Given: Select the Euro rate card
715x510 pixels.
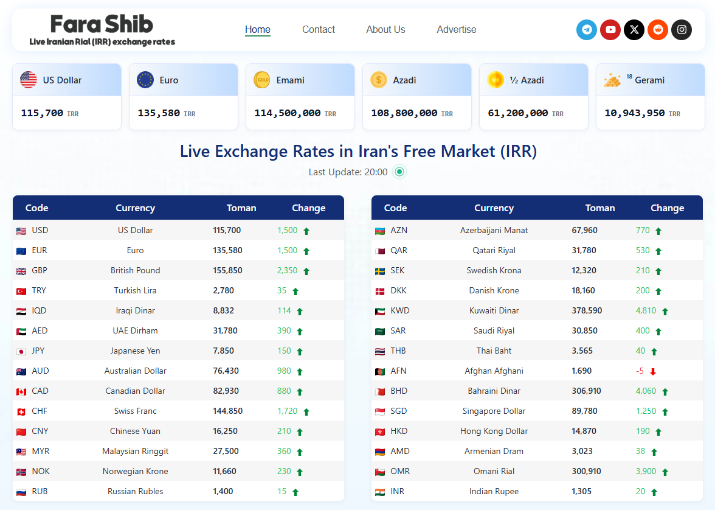Looking at the screenshot, I should pyautogui.click(x=184, y=97).
